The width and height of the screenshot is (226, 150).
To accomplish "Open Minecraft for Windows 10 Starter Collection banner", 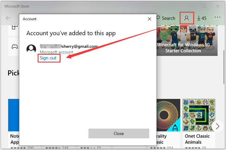I will point(187,41).
